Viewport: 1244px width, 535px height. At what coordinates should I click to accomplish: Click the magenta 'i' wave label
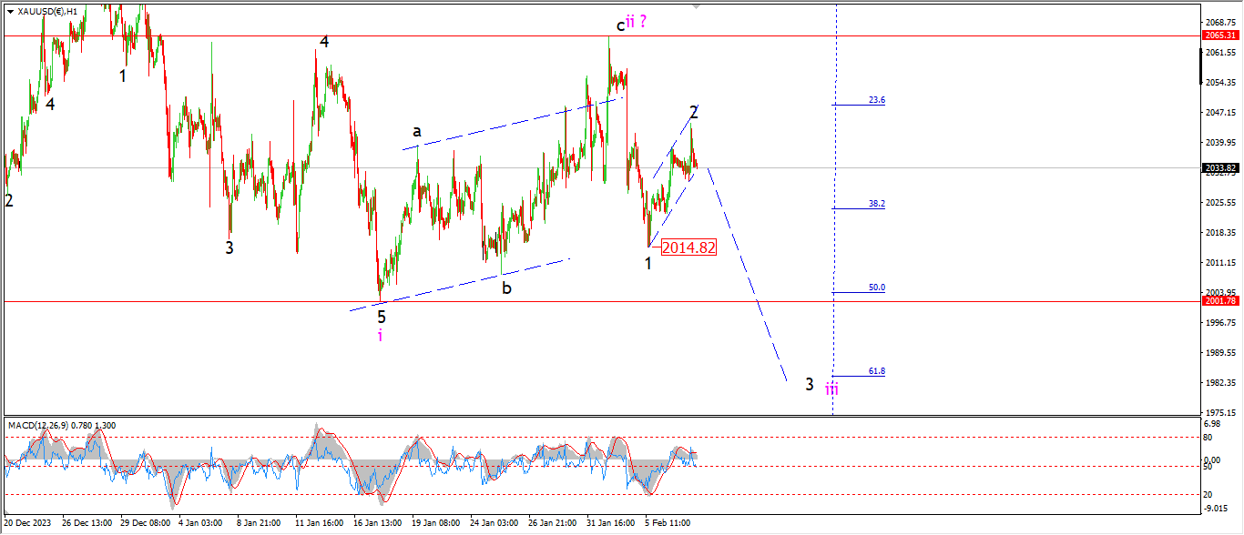380,336
